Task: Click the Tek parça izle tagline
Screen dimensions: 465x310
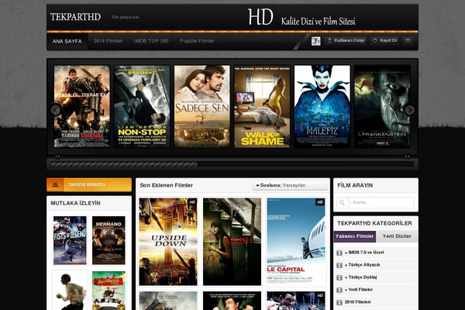Action: click(x=125, y=17)
